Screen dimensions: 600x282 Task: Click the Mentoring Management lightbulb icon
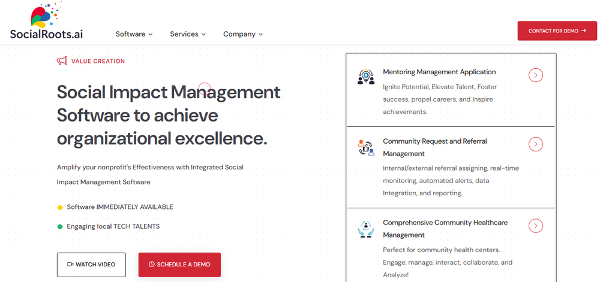[x=365, y=77]
